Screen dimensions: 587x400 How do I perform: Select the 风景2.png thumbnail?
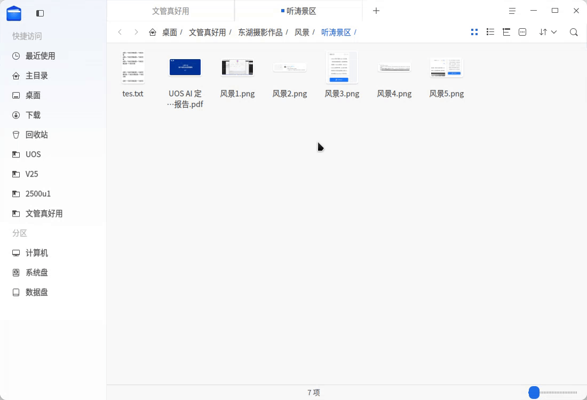290,68
